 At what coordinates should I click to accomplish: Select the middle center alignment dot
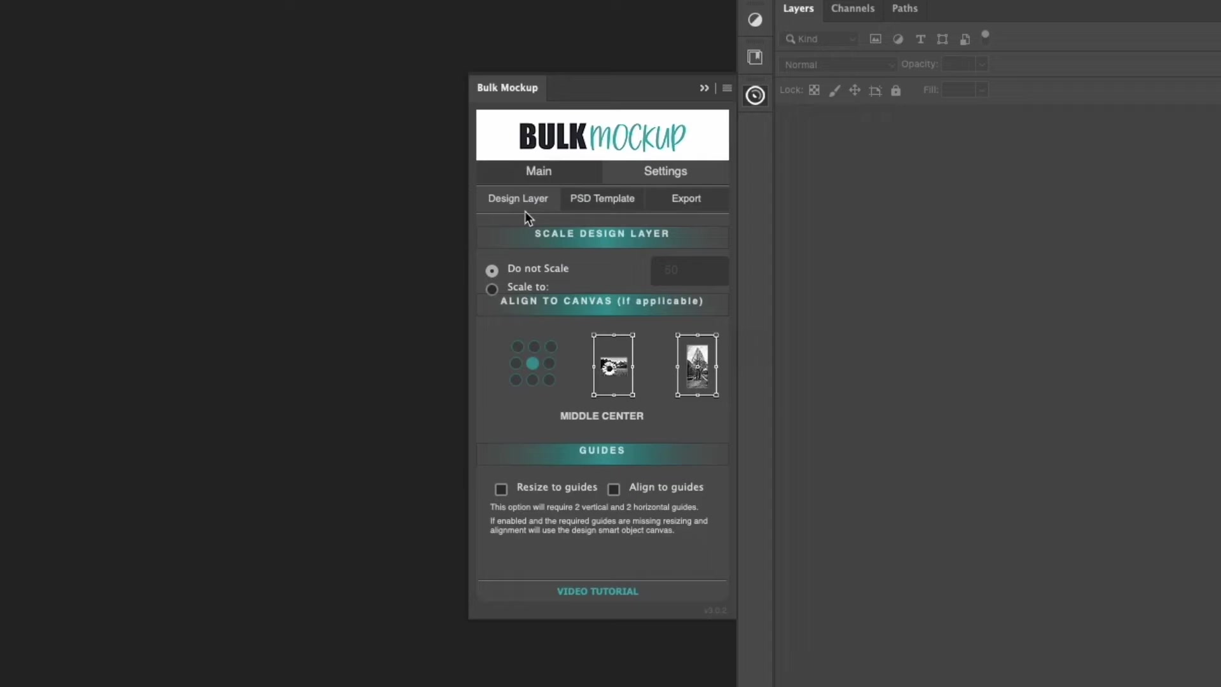[x=533, y=363]
